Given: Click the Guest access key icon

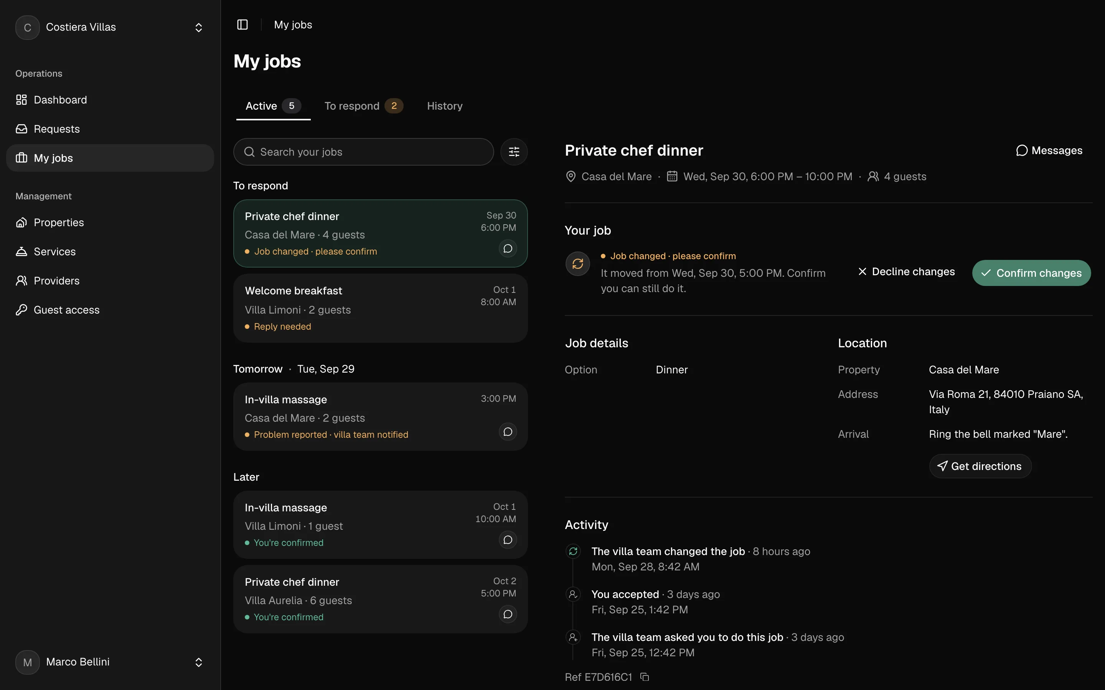Looking at the screenshot, I should point(21,310).
